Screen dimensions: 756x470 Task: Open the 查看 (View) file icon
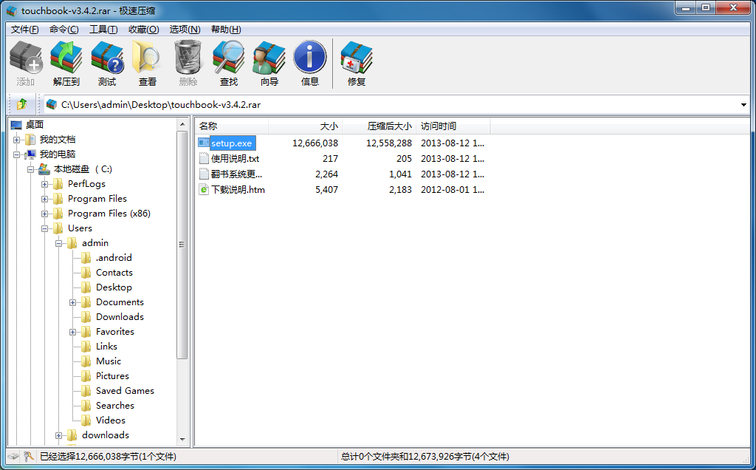click(x=148, y=63)
